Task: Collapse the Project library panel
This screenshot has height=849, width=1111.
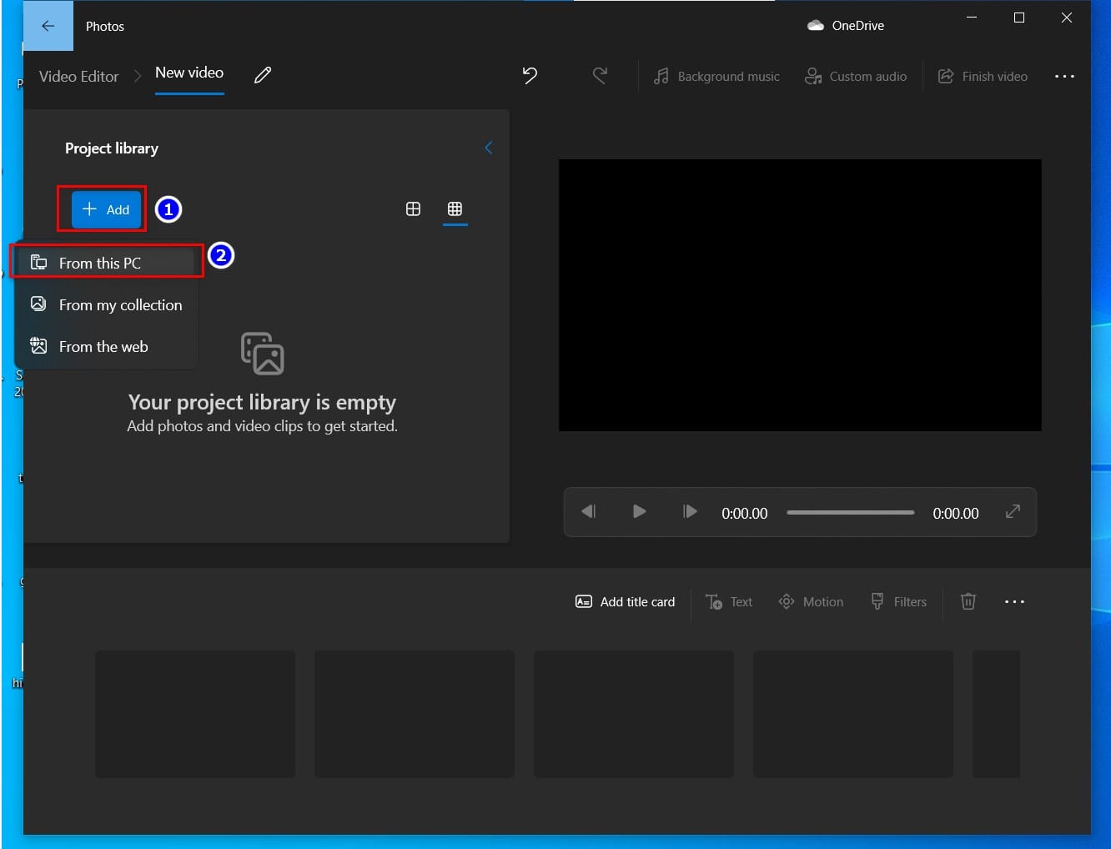Action: click(x=489, y=148)
